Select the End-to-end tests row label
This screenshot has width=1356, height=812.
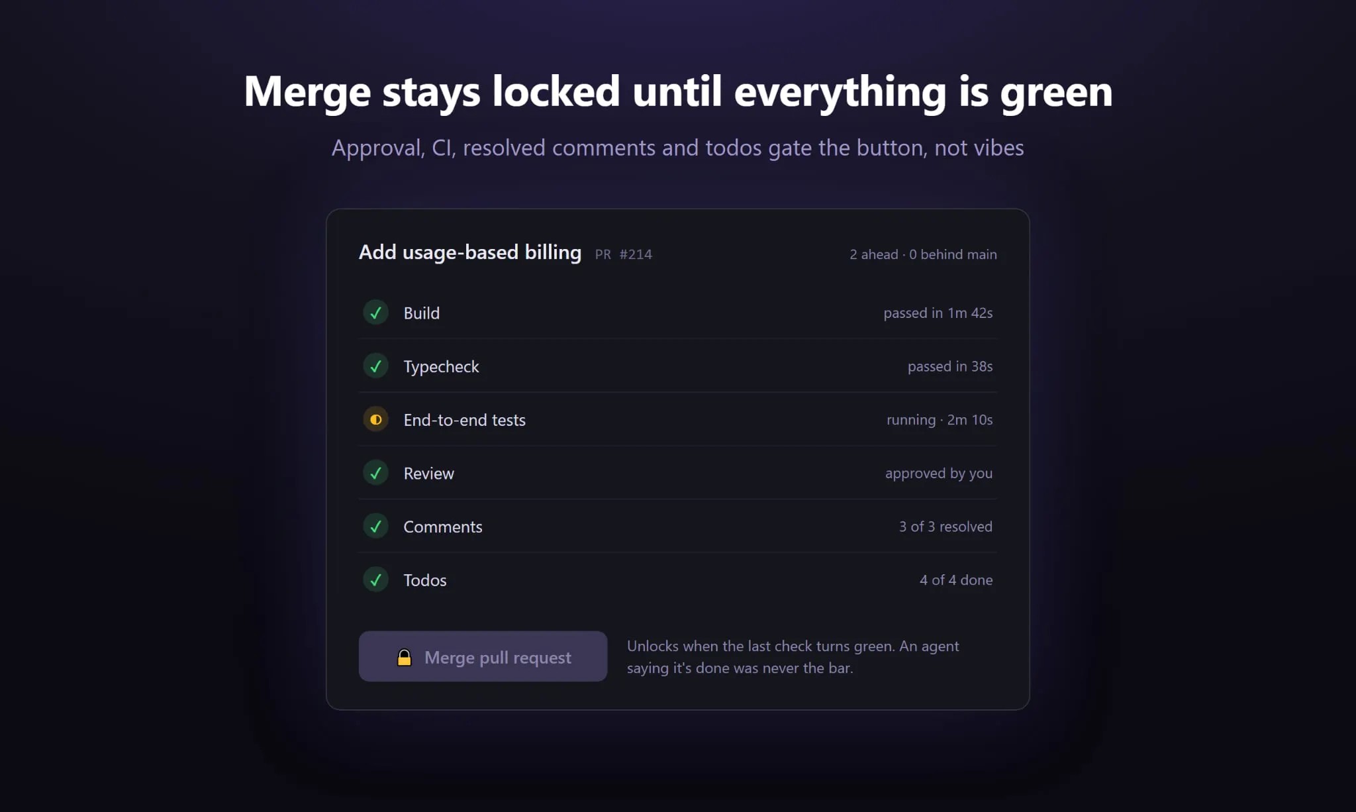tap(465, 420)
